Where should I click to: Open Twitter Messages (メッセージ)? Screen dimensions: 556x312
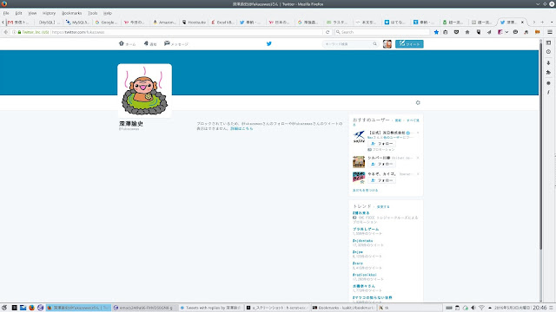point(176,44)
